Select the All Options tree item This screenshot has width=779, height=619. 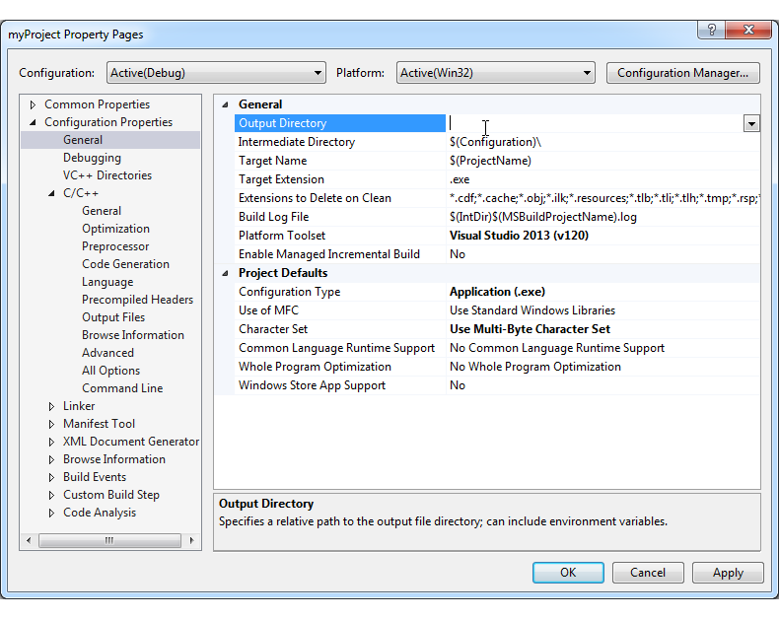pos(110,371)
